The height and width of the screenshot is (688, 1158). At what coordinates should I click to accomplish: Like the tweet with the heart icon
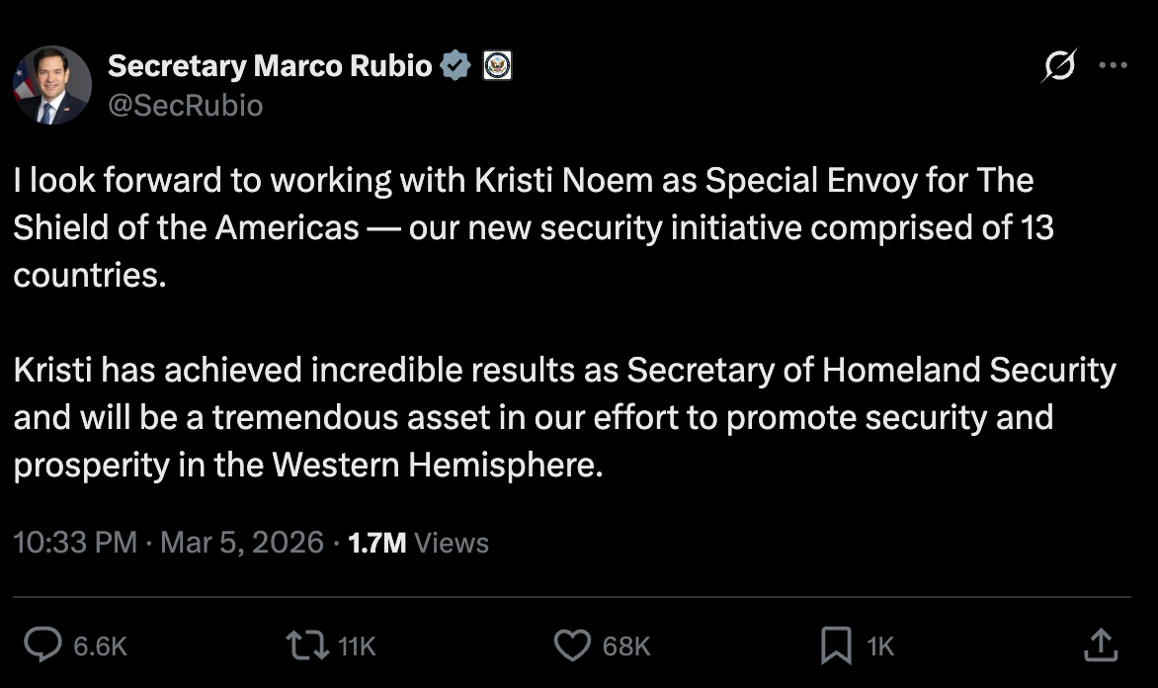(571, 645)
